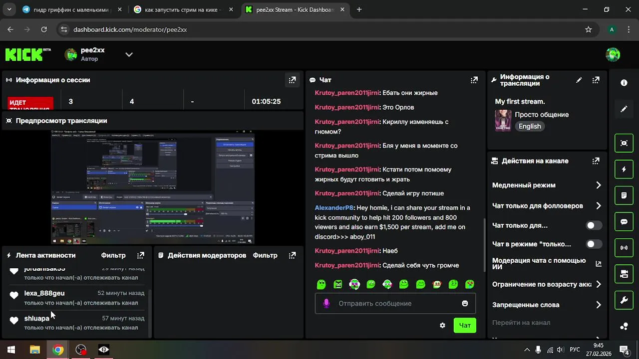Open the user avatar in top right
639x359 pixels.
pos(613,54)
